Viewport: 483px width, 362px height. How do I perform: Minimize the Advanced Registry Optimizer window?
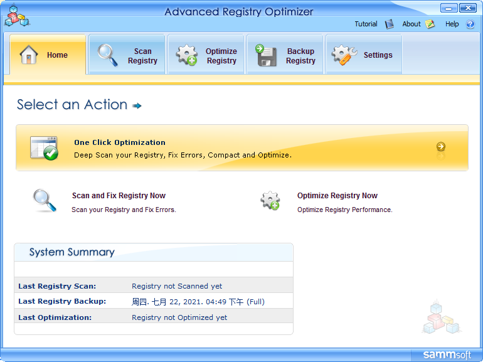449,8
